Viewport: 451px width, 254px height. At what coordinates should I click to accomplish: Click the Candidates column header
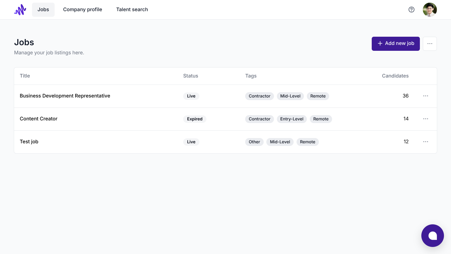(x=395, y=76)
